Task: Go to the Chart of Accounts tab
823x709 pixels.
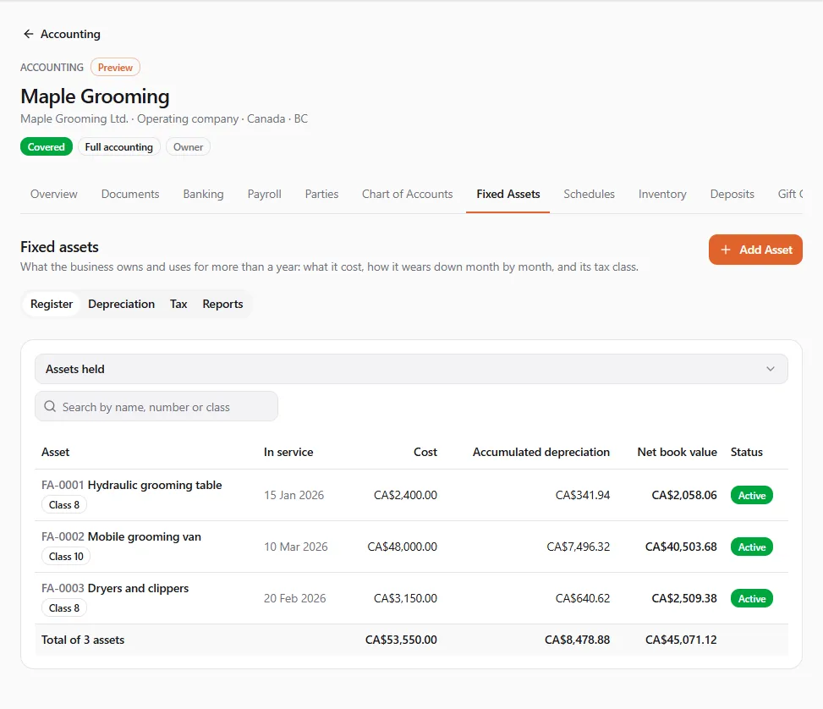Action: coord(408,195)
